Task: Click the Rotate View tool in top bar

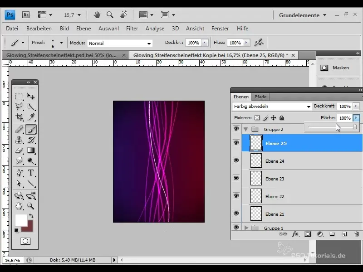Action: coord(123,15)
